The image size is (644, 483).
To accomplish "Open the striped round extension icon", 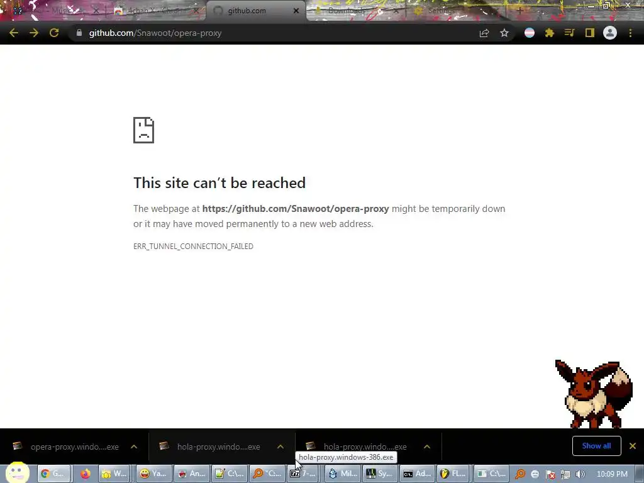I will [530, 33].
